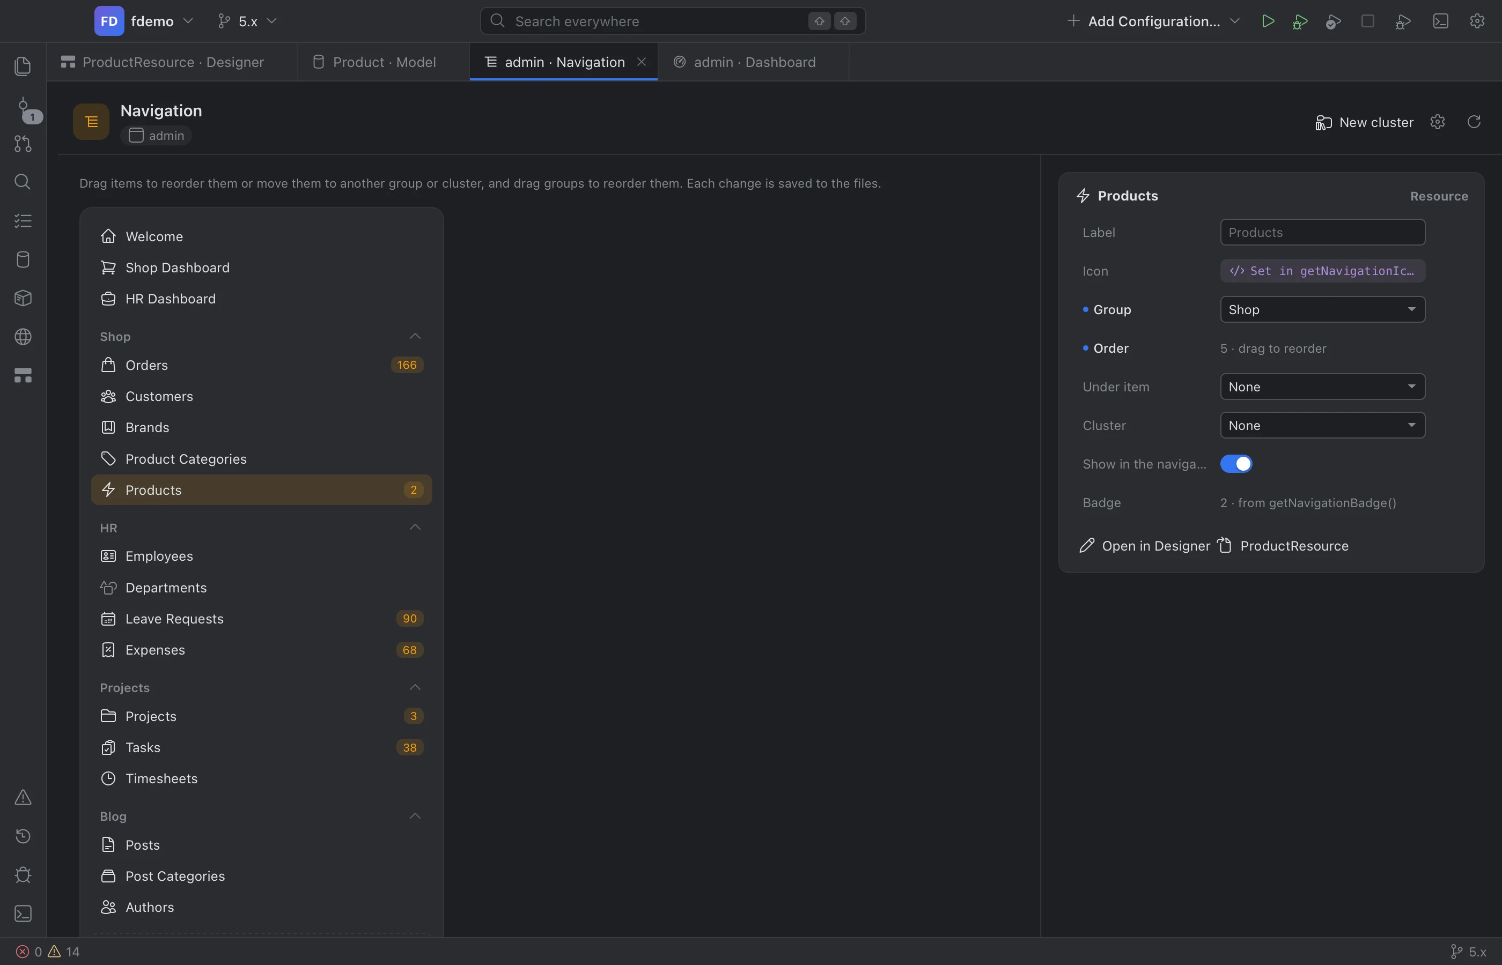Close the admin · Navigation tab
Viewport: 1502px width, 965px height.
coord(641,62)
